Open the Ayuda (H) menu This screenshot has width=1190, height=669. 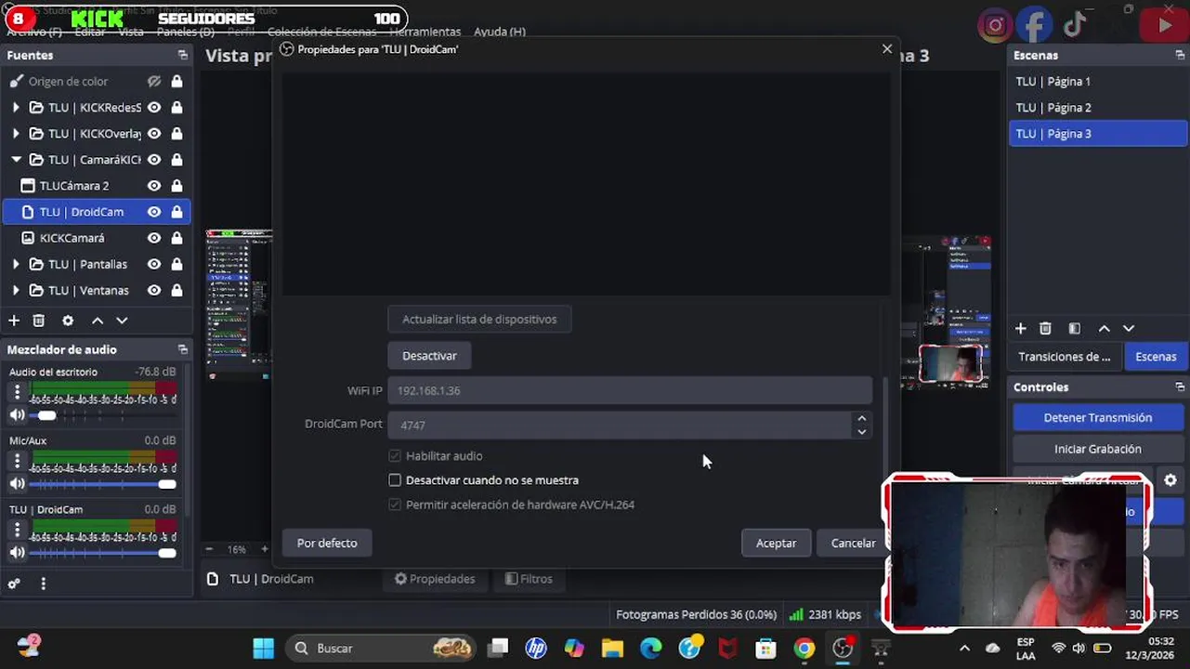tap(500, 32)
